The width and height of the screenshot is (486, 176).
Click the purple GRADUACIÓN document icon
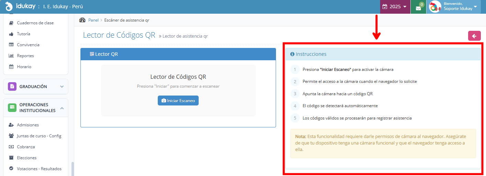point(12,87)
